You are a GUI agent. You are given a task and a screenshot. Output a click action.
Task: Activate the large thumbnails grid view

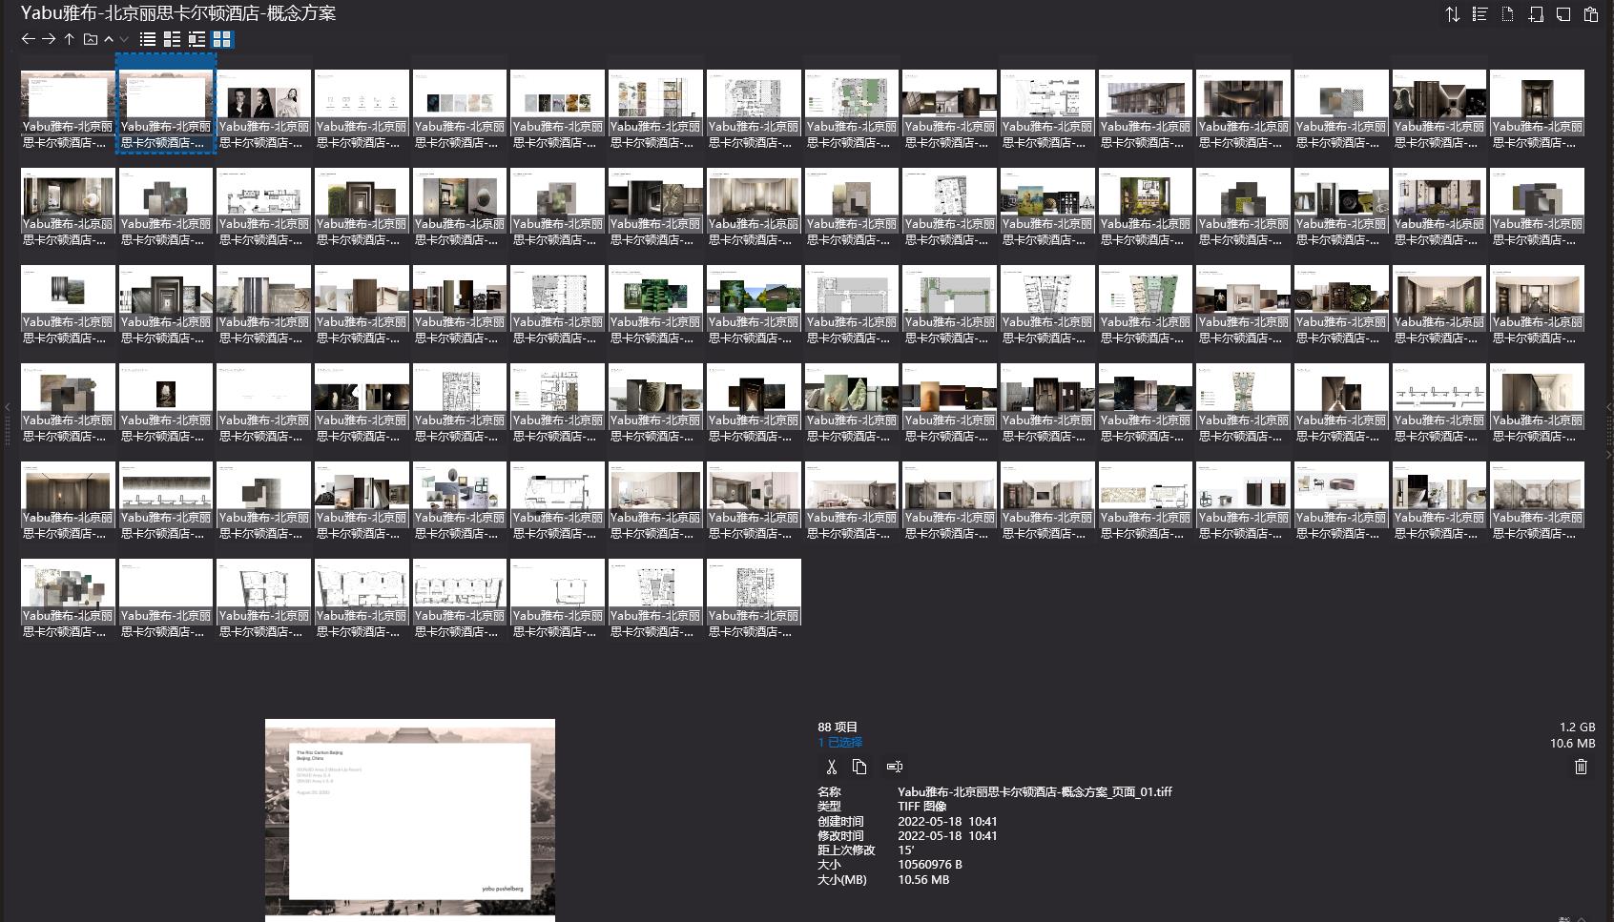pos(221,39)
